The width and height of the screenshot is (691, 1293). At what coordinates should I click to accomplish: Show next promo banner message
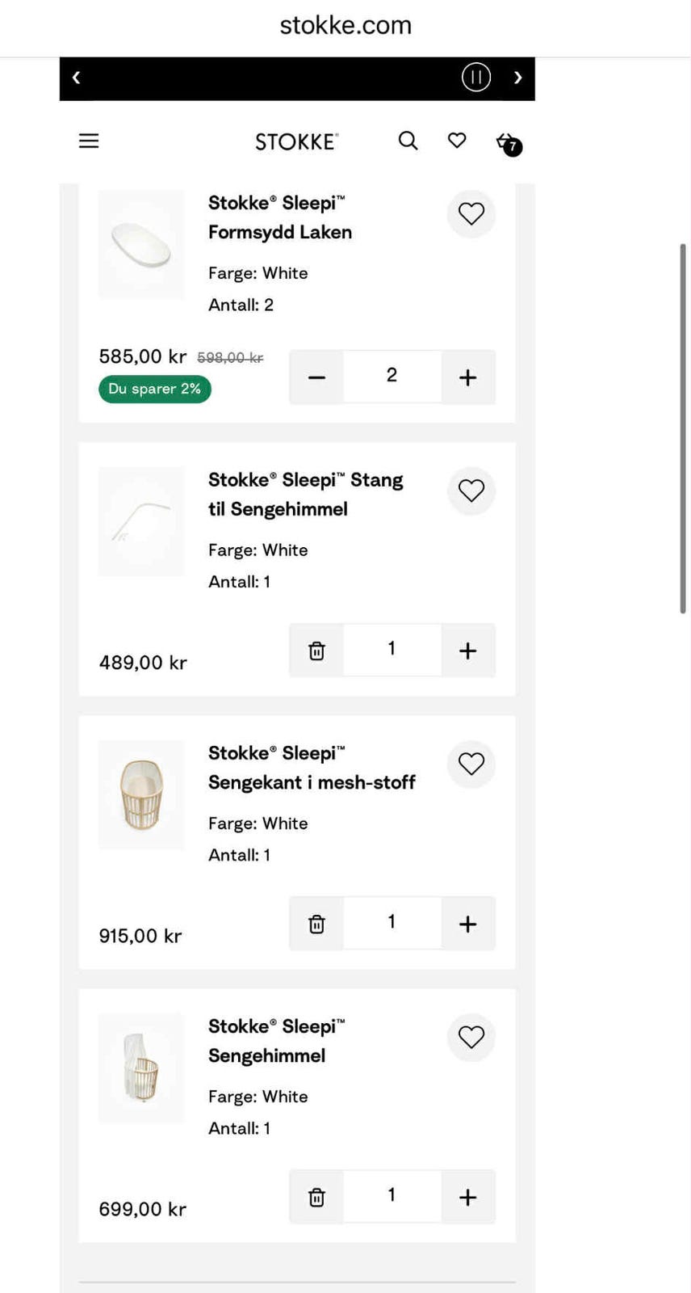click(517, 78)
